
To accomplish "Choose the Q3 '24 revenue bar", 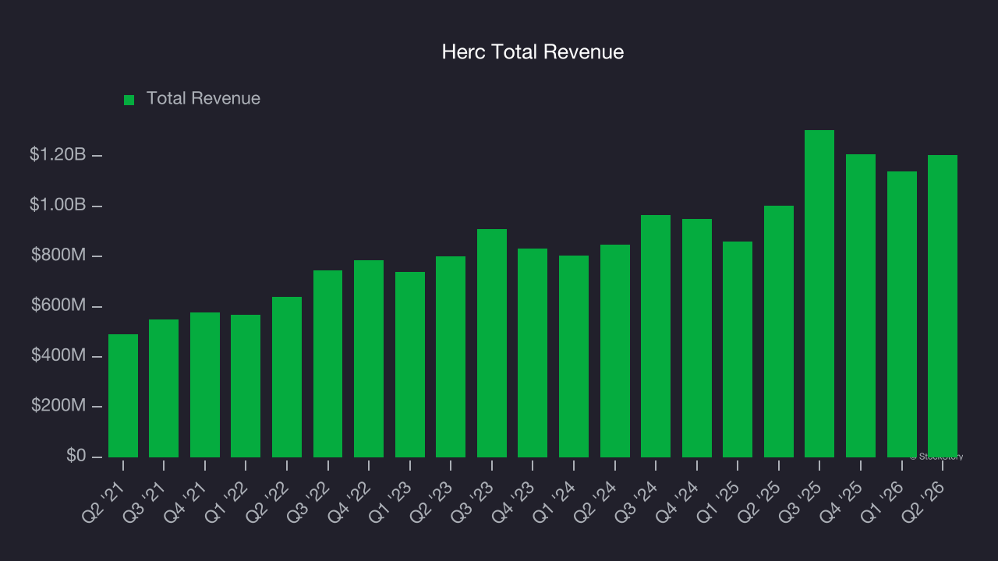I will pos(656,336).
